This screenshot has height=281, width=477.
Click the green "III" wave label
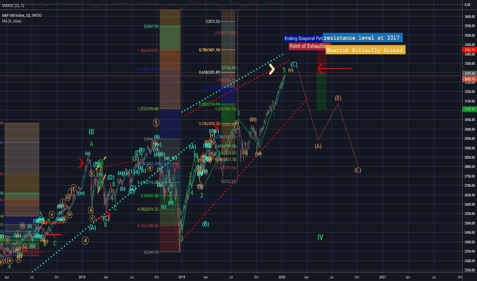[91, 132]
